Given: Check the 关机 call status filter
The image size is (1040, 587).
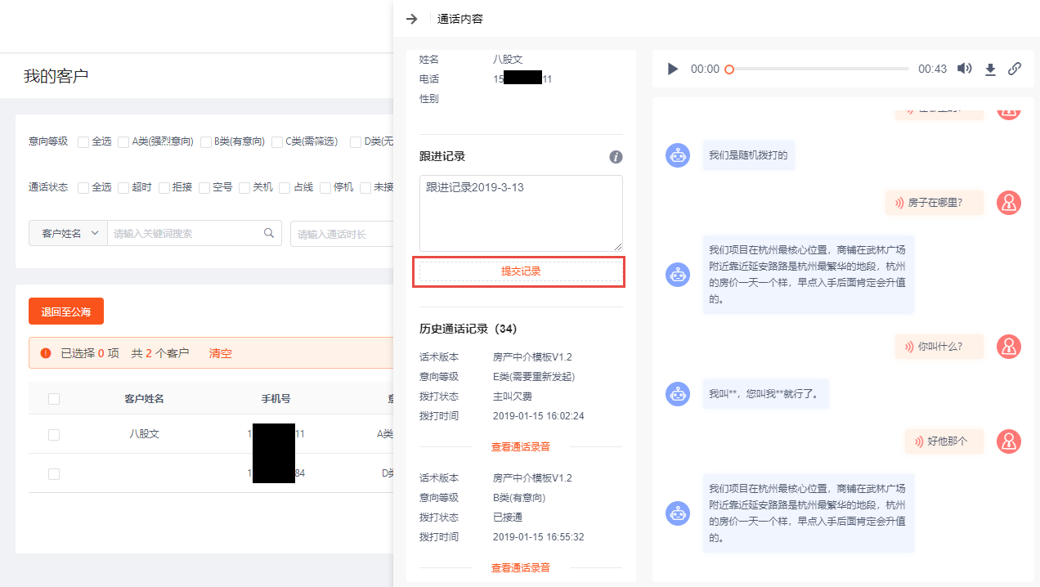Looking at the screenshot, I should pyautogui.click(x=244, y=187).
